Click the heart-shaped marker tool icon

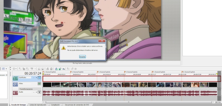[x=32, y=69]
